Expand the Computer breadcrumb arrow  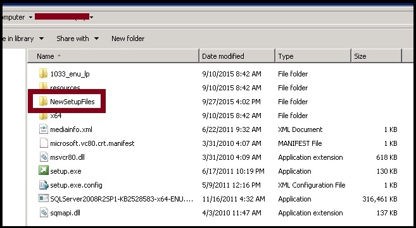point(30,18)
